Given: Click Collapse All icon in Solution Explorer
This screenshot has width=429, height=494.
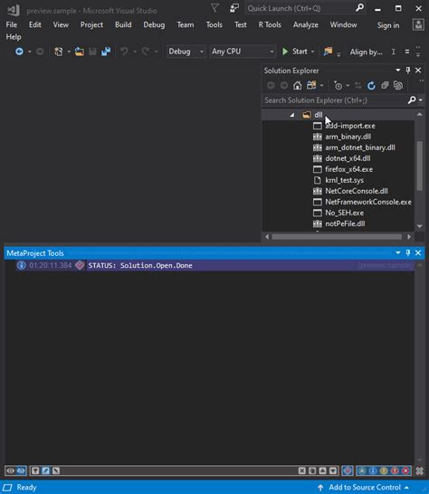Looking at the screenshot, I should pos(385,85).
